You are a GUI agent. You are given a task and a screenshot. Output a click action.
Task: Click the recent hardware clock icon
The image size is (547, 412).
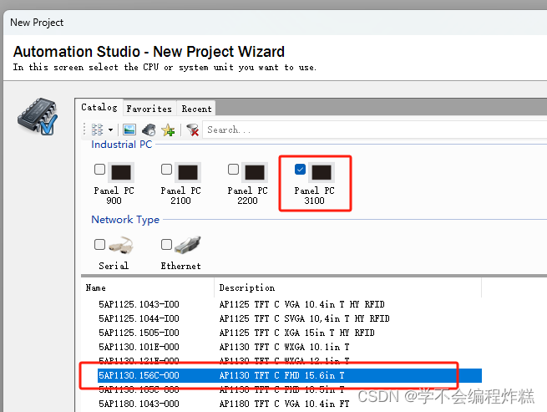click(149, 130)
